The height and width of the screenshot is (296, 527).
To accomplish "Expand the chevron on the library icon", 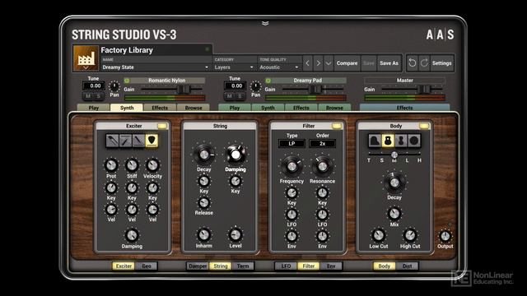I will [86, 67].
